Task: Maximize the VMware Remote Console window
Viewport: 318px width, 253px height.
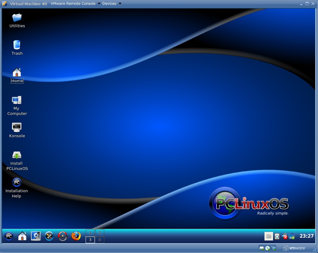Action: [307, 3]
